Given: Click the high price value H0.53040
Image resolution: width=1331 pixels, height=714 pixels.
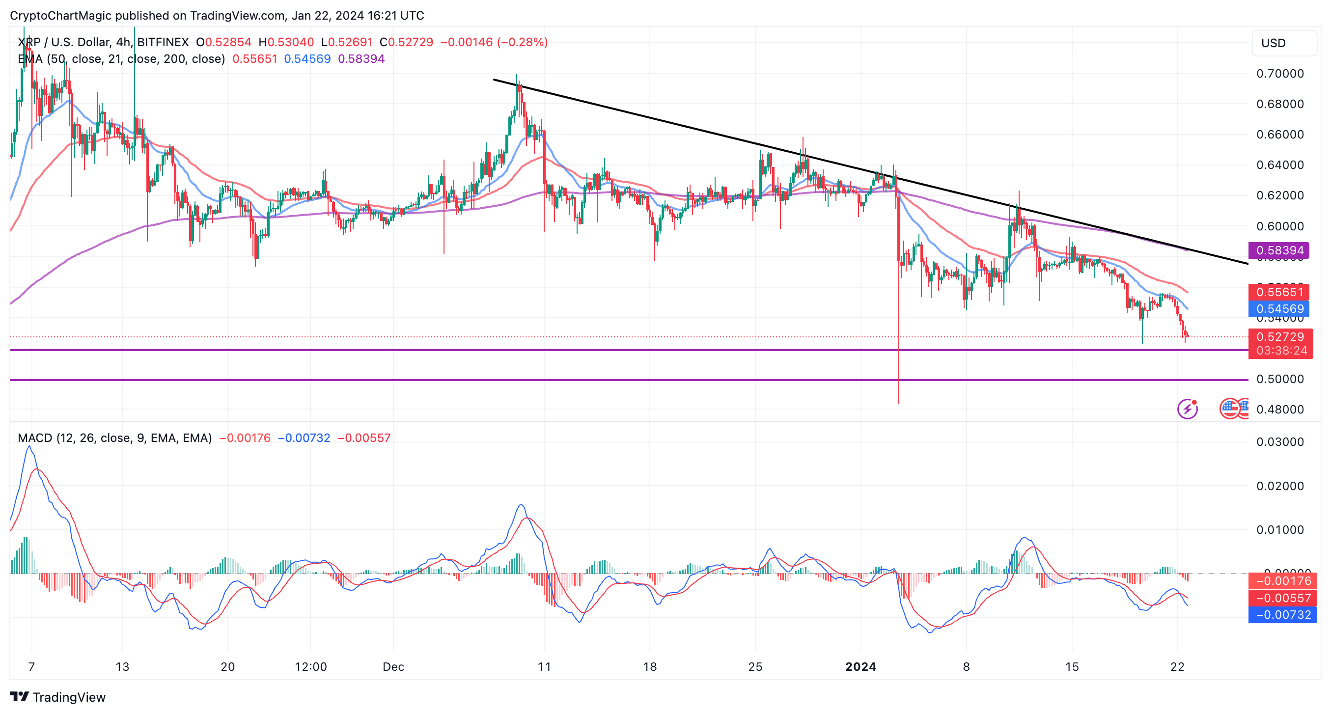Looking at the screenshot, I should tap(286, 42).
